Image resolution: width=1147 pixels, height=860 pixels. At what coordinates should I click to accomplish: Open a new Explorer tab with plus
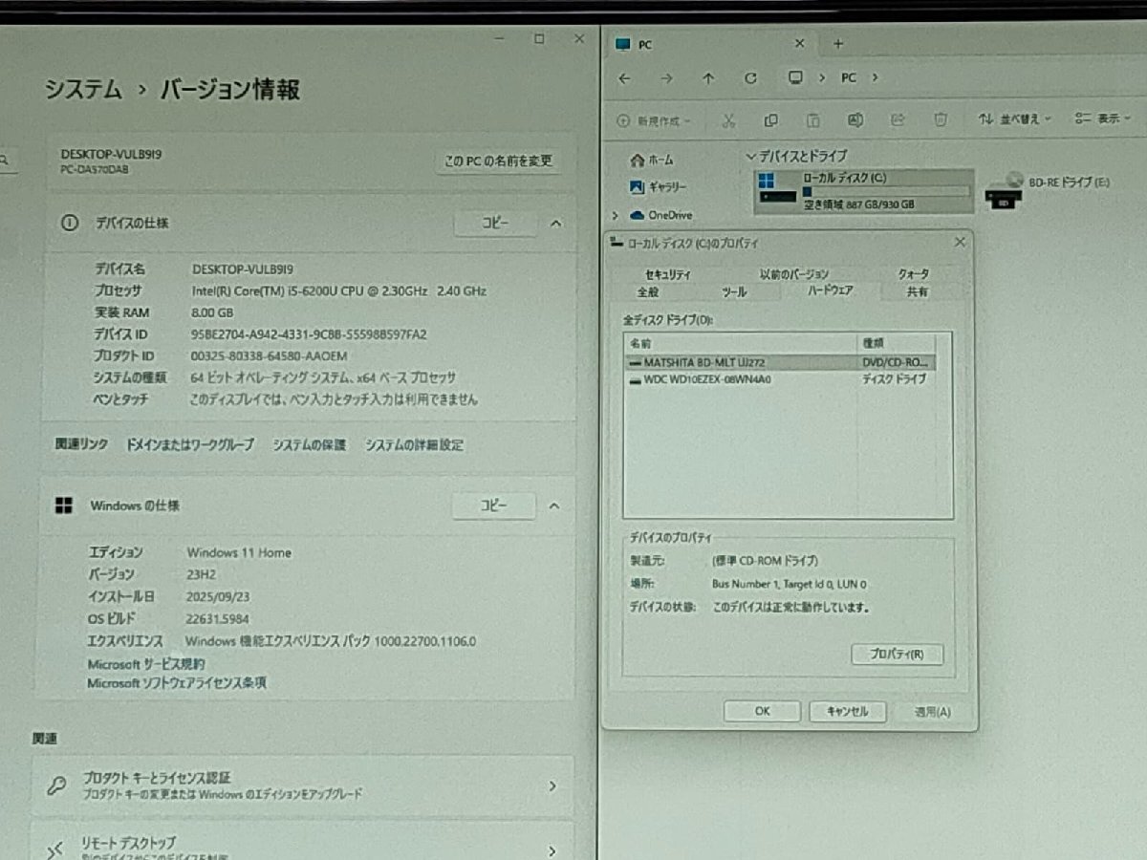pos(838,44)
